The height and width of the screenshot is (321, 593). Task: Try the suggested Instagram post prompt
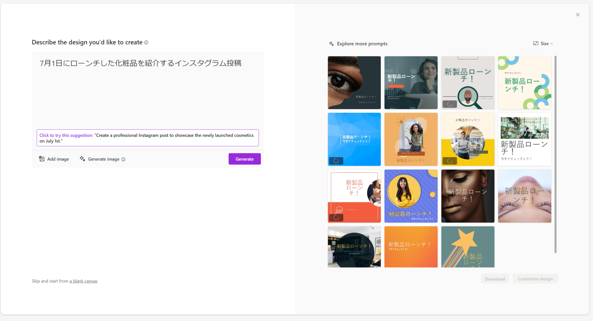(x=148, y=138)
